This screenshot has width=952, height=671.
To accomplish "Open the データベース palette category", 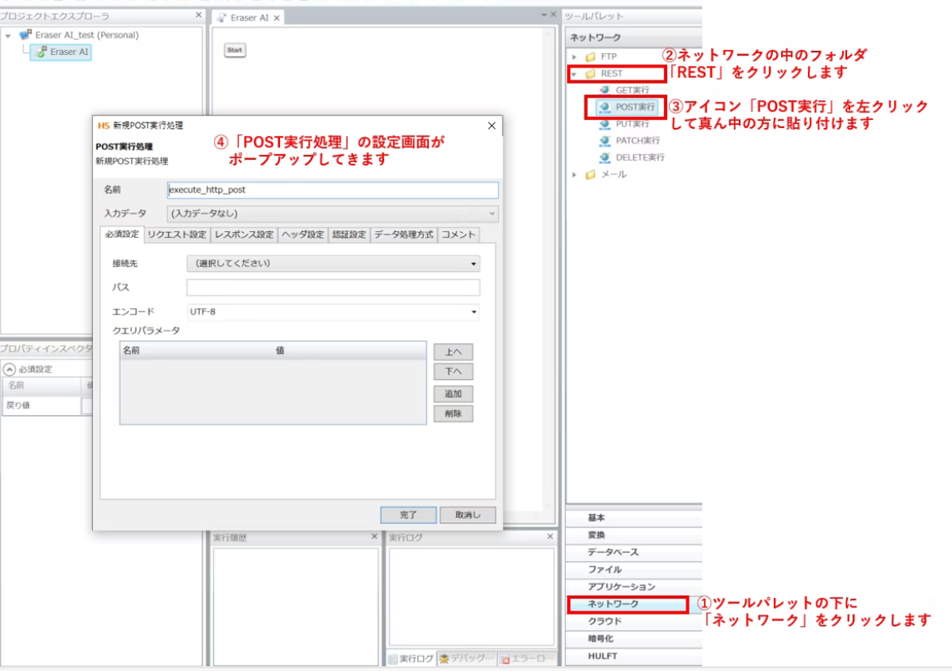I will coord(633,552).
